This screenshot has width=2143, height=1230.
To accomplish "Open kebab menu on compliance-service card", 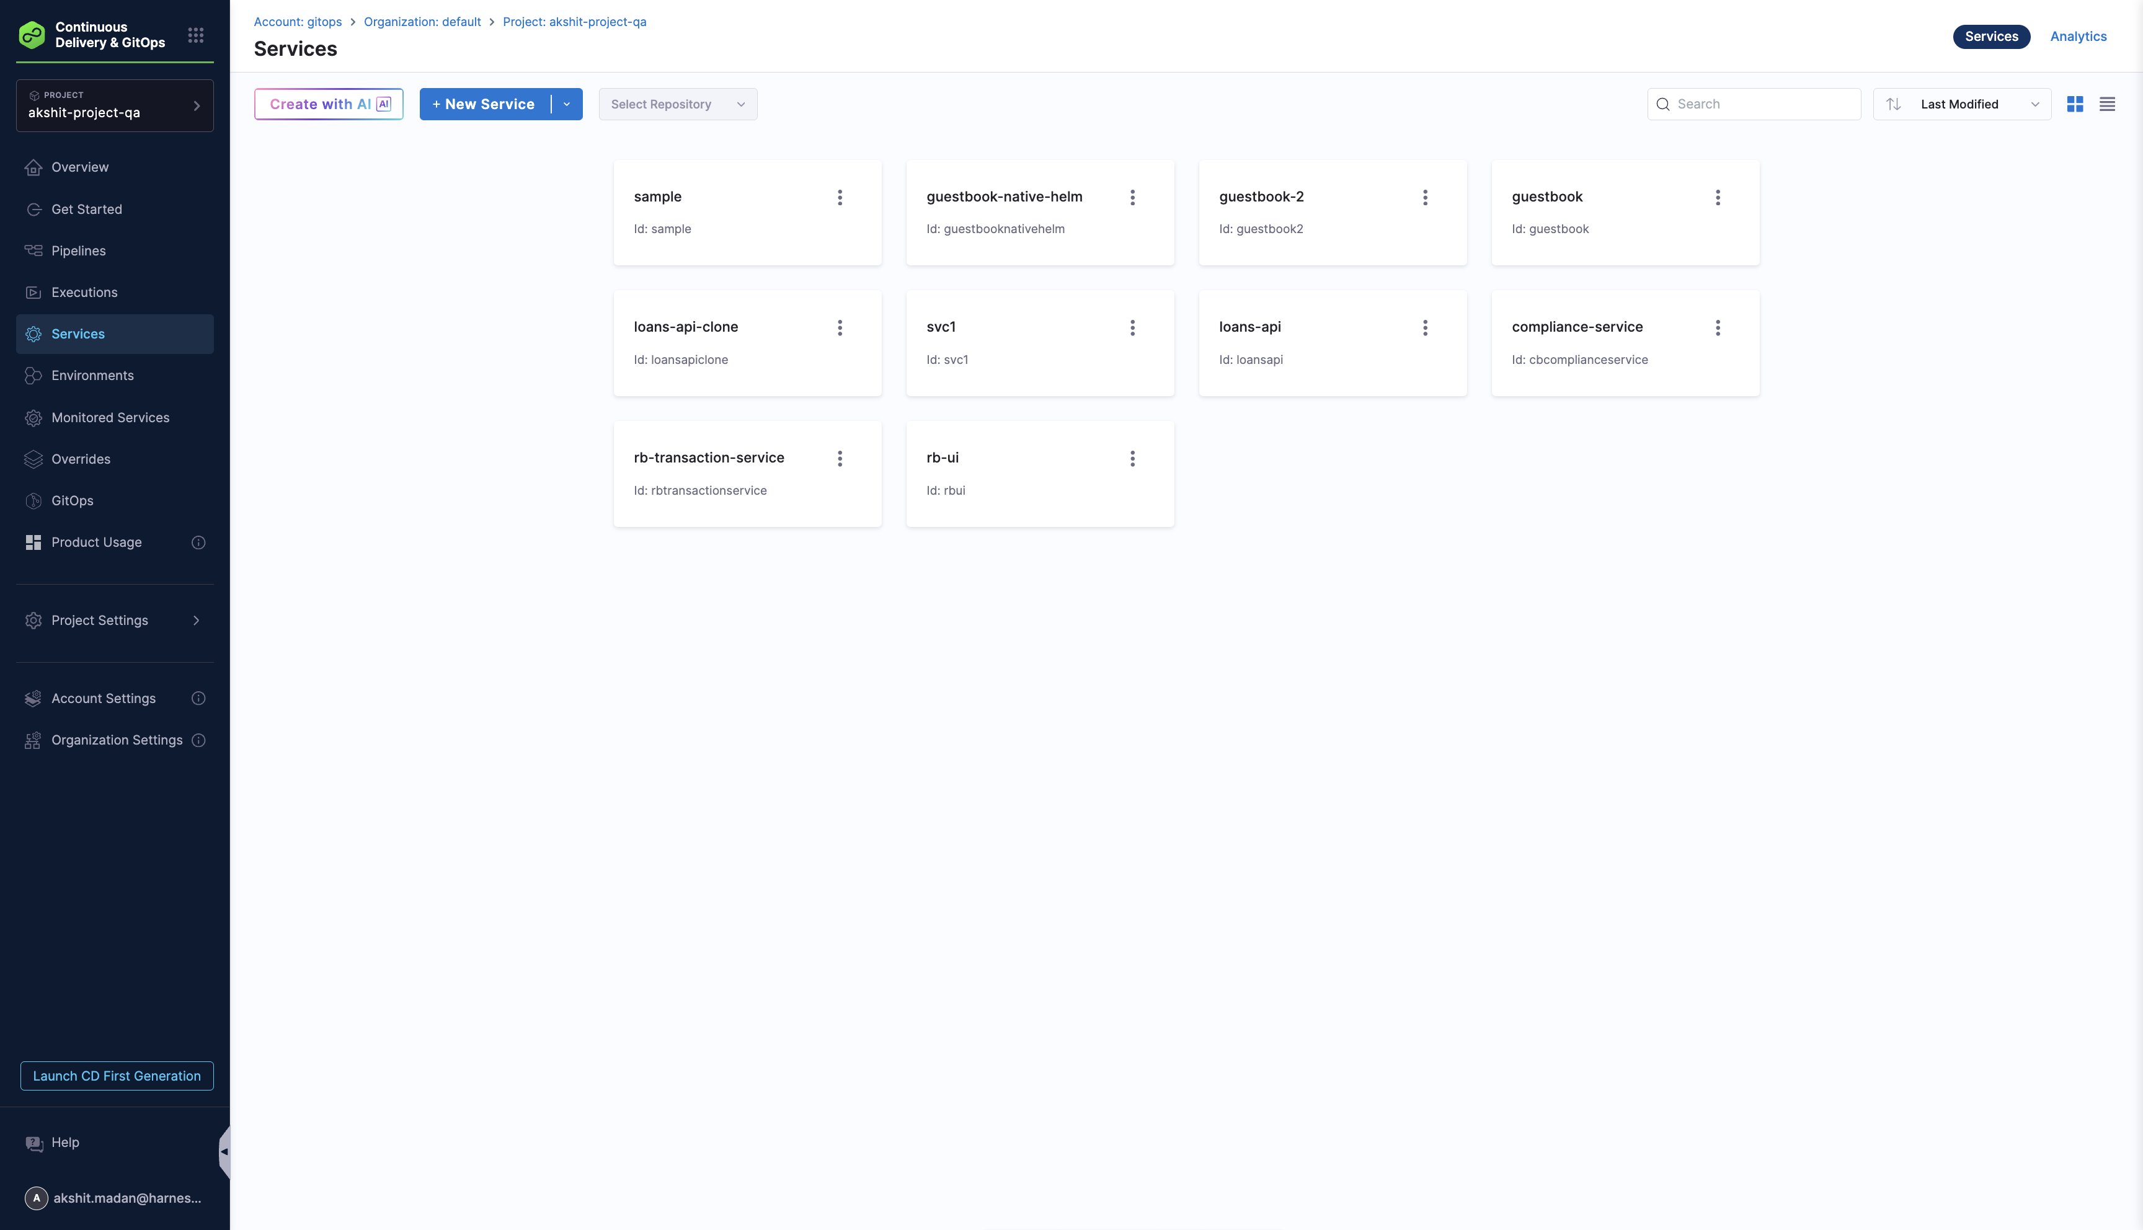I will (1716, 328).
